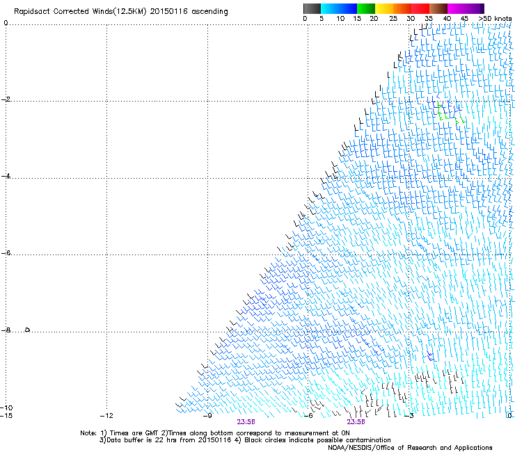Click the '-10' latitude axis label
This screenshot has height=452, width=515.
tap(6, 407)
